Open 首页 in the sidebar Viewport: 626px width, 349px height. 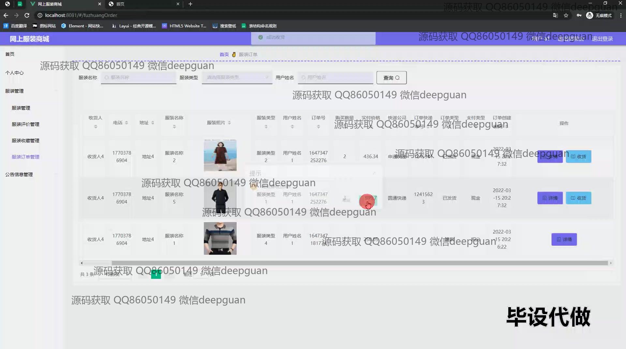[10, 54]
